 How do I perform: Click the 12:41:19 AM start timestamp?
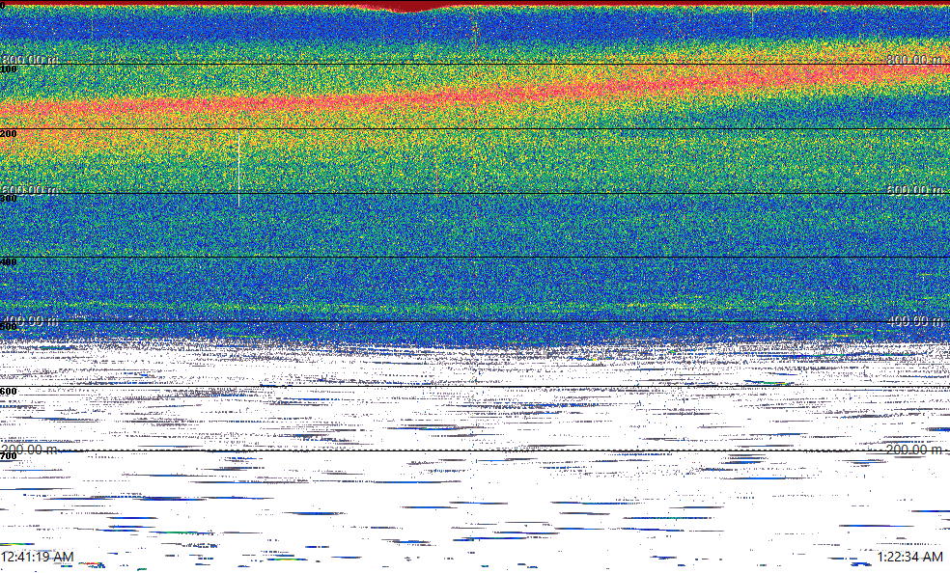[x=38, y=557]
